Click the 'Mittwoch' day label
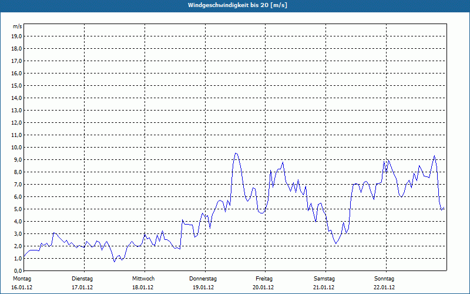The image size is (470, 294). pos(143,279)
